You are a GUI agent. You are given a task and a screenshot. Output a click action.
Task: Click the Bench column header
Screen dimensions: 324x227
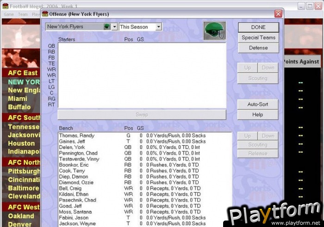coord(66,128)
